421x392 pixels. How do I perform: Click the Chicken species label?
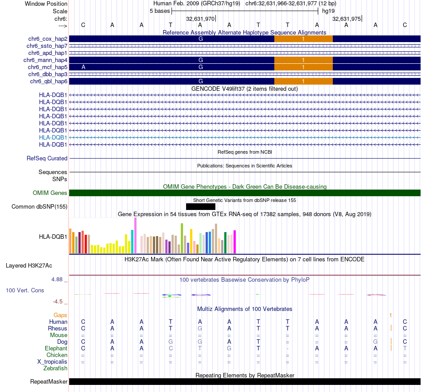tap(57, 355)
